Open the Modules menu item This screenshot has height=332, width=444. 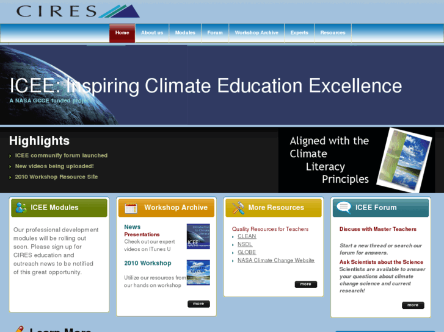(185, 33)
